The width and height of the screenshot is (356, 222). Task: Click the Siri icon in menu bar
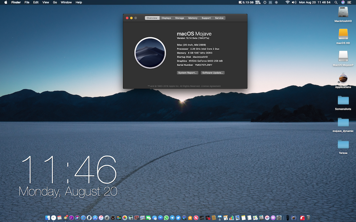(343, 2)
